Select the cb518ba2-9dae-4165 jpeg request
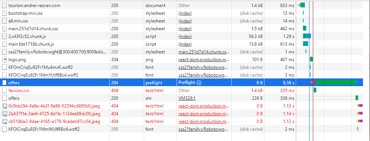Screen dimensions: 370x141 pyautogui.click(x=54, y=121)
